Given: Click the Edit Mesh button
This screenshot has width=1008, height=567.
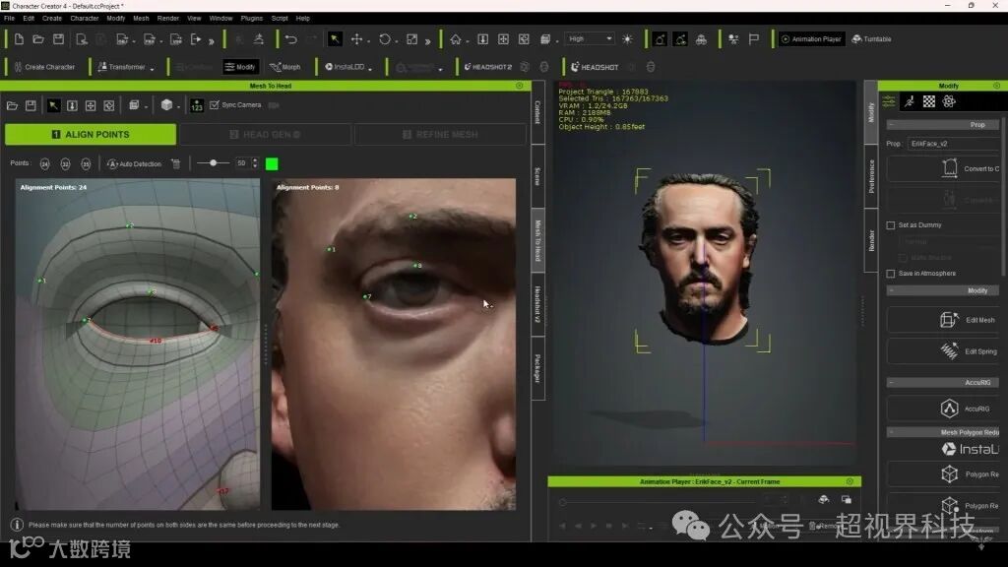Looking at the screenshot, I should coord(943,320).
